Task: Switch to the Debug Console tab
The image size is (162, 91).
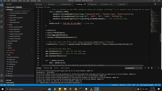Action: (x=65, y=68)
